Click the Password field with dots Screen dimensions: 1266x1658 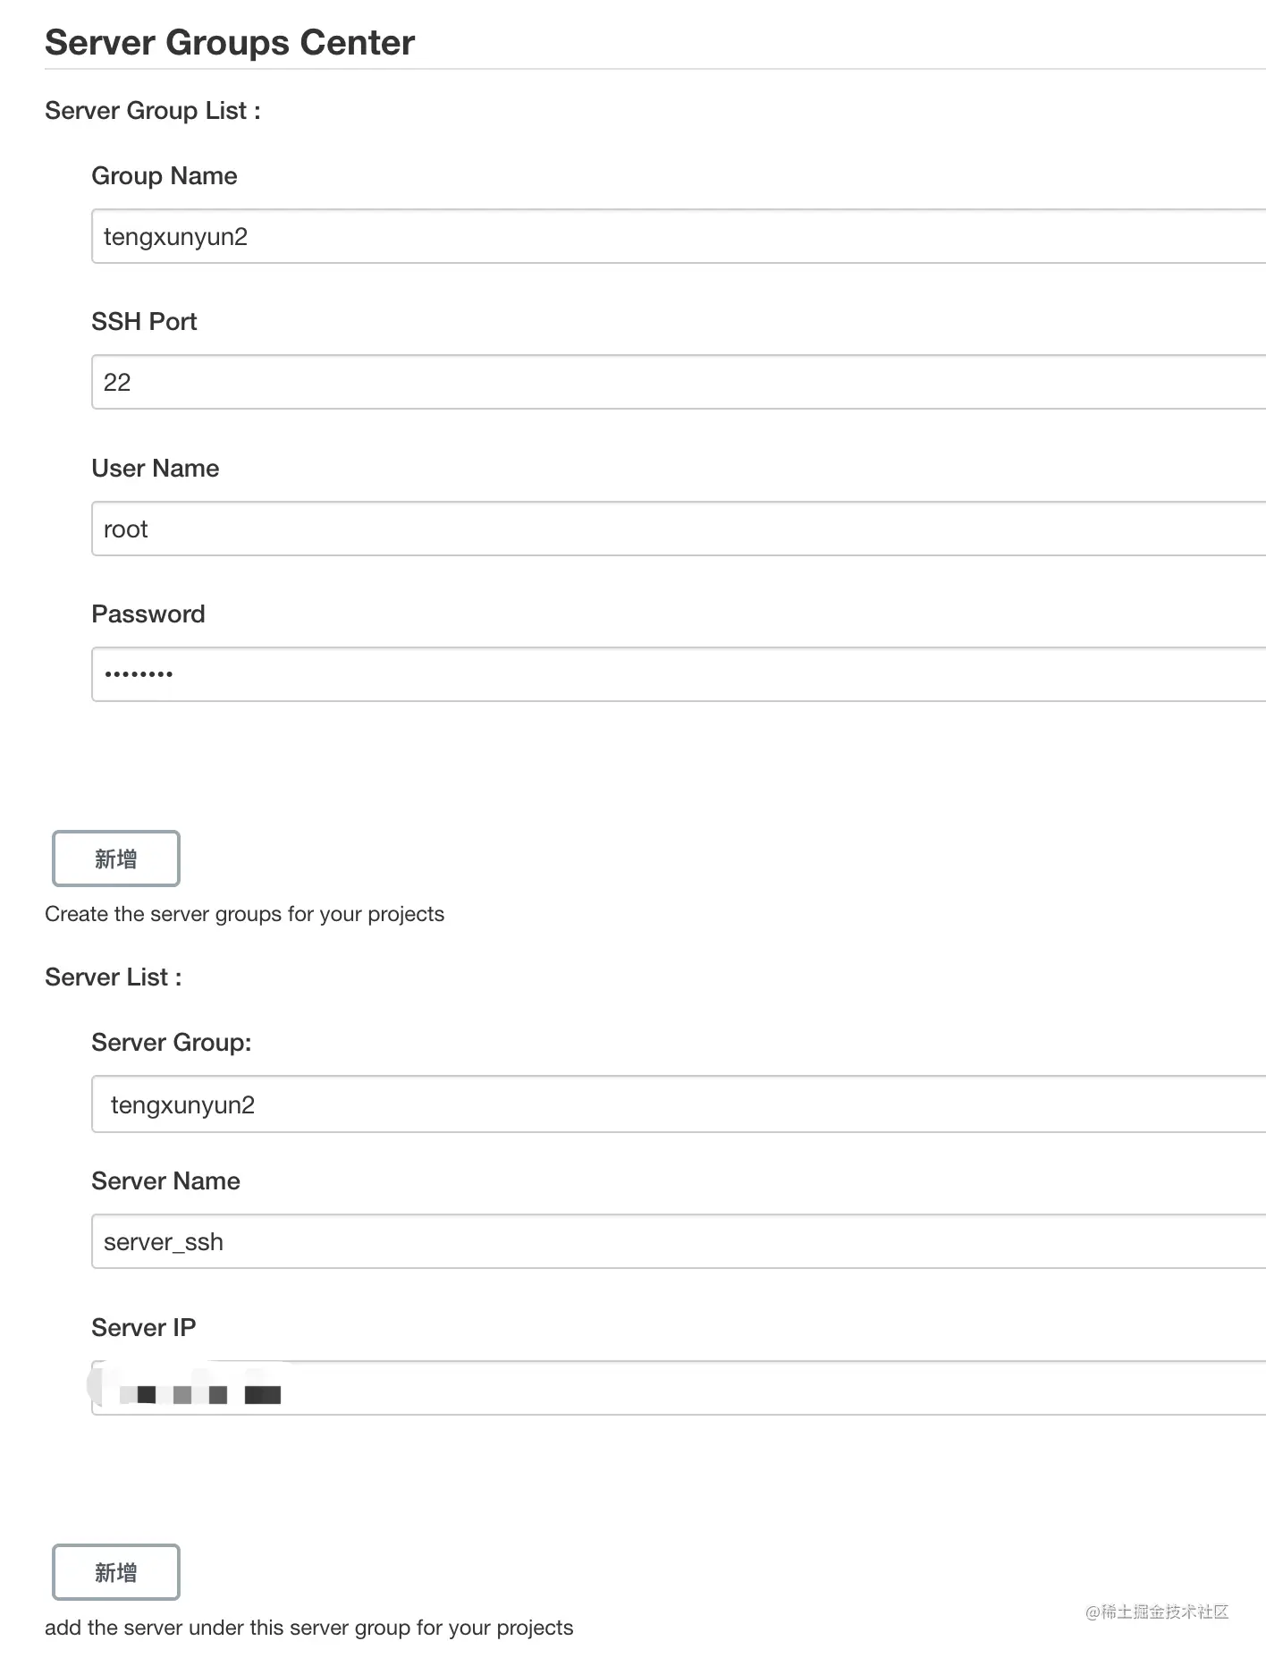click(679, 674)
